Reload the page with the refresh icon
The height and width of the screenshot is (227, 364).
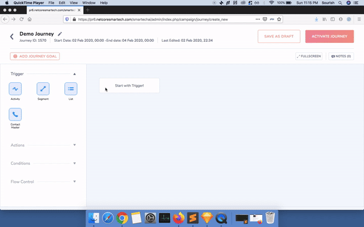click(x=22, y=19)
